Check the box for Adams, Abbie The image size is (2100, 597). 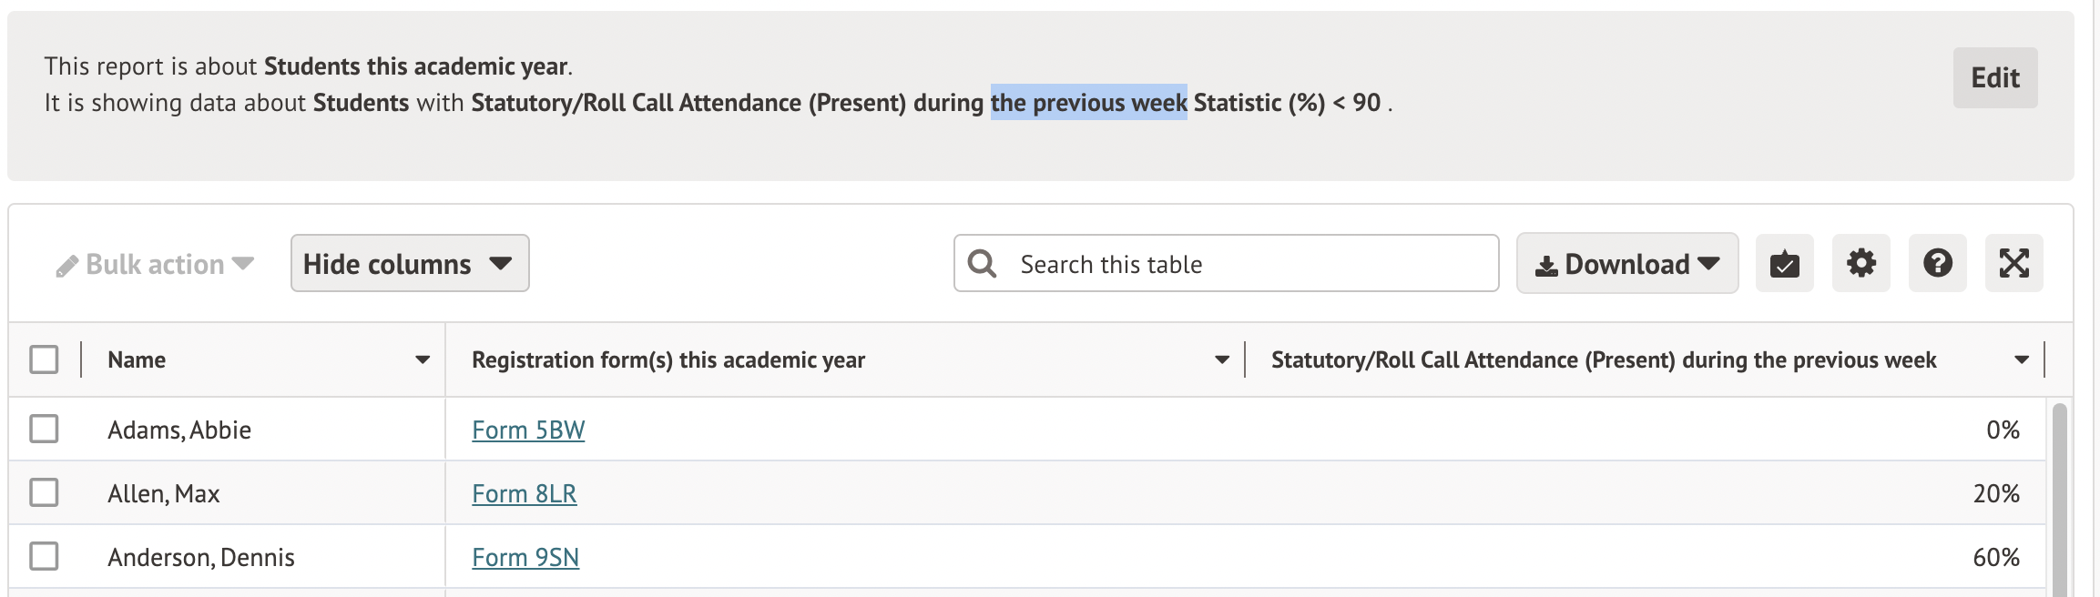click(x=44, y=429)
